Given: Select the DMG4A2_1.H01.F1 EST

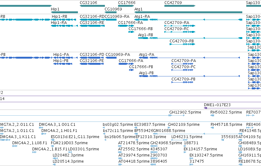Looking at the screenshot, I should 44,134.
